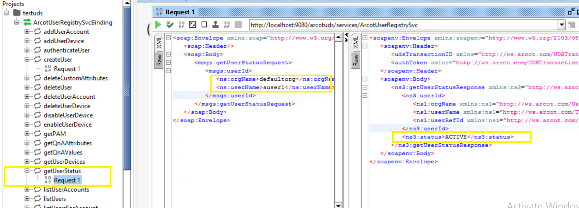Fold the soap:Body element in request

(168, 54)
